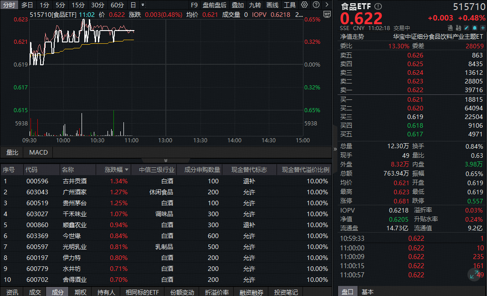The width and height of the screenshot is (487, 296).
Task: Click the right chevron for more toolbar options
Action: [327, 5]
